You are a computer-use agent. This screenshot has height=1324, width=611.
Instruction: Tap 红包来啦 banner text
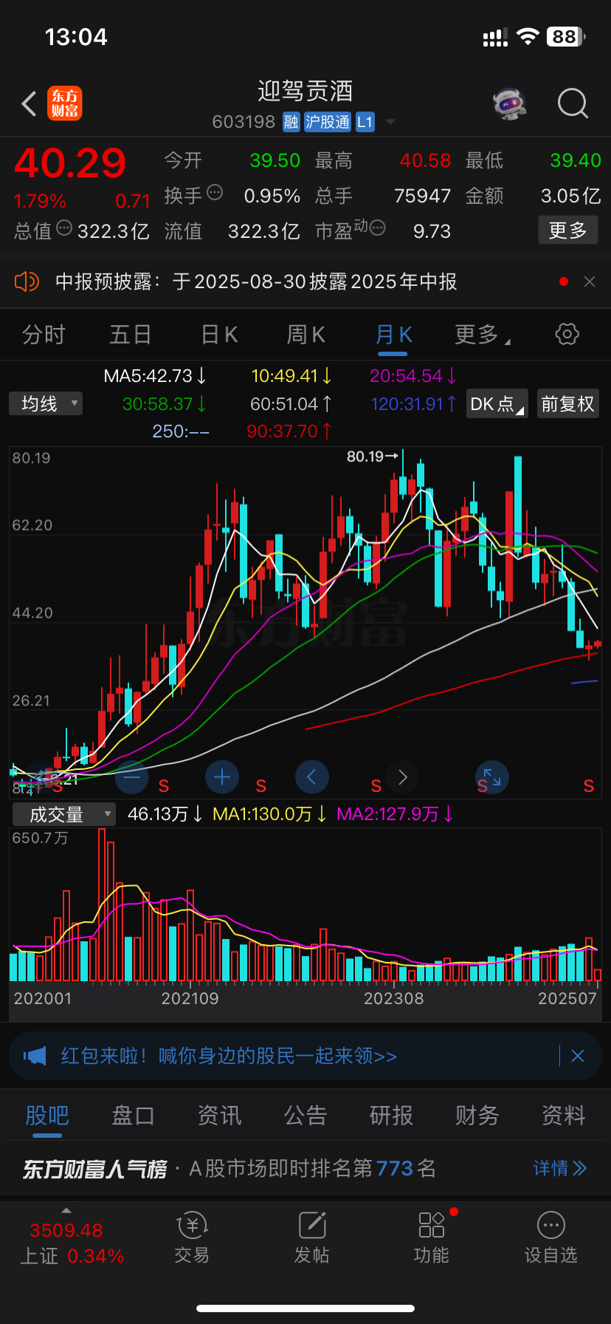(229, 1056)
